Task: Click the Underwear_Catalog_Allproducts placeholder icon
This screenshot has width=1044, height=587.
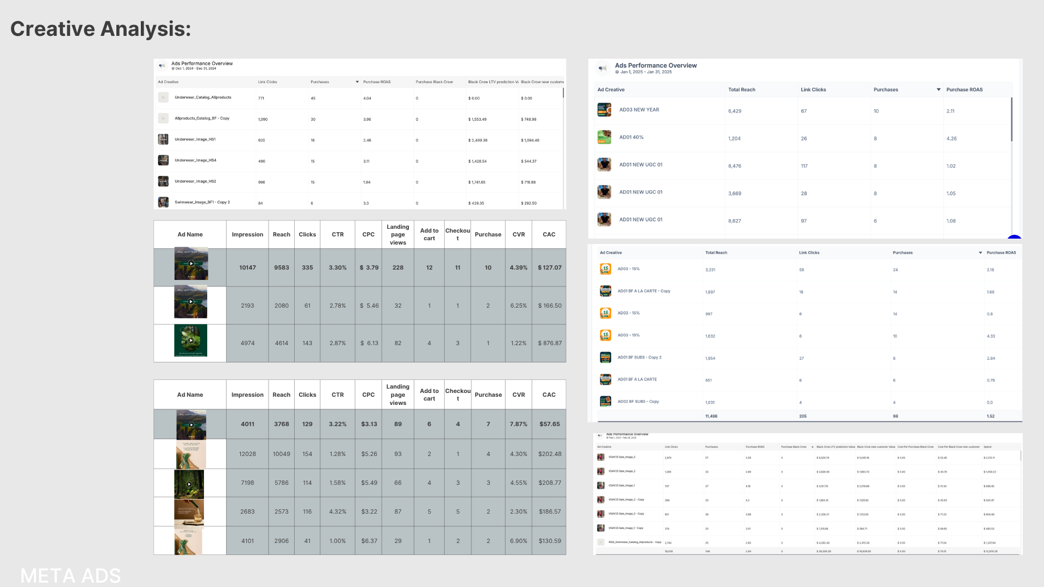Action: click(163, 97)
